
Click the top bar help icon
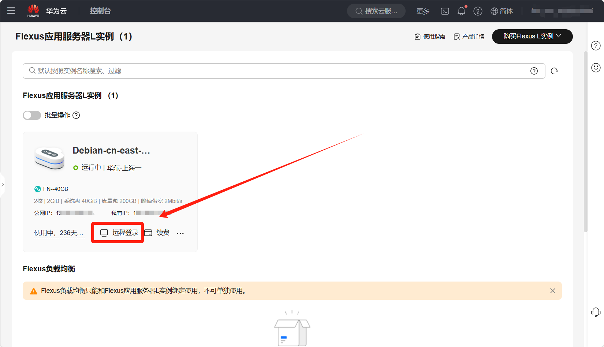click(478, 11)
